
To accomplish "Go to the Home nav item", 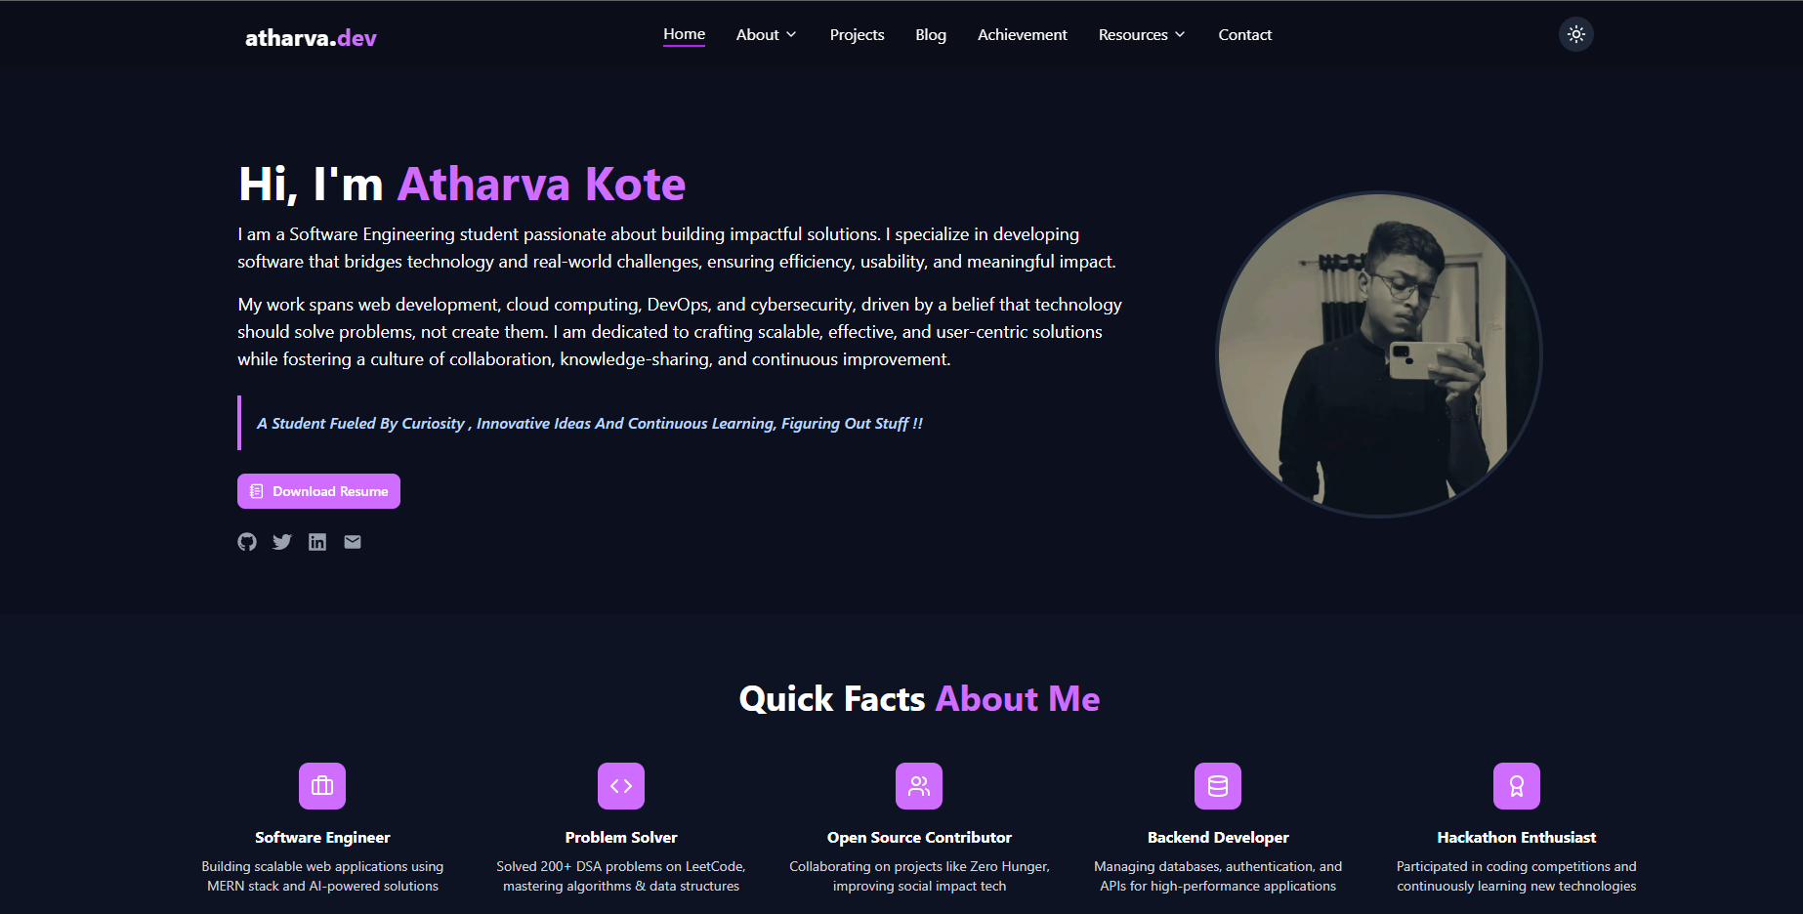I will tap(684, 34).
